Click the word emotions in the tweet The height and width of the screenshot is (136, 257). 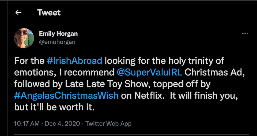point(34,73)
